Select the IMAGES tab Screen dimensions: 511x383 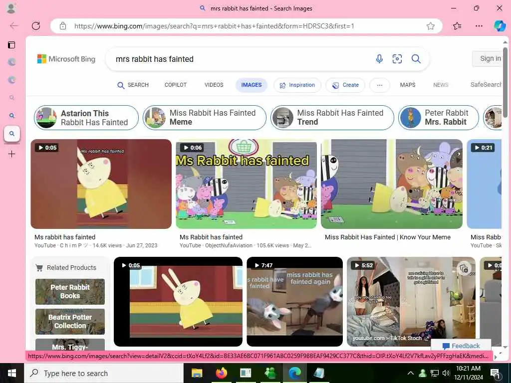pos(252,85)
